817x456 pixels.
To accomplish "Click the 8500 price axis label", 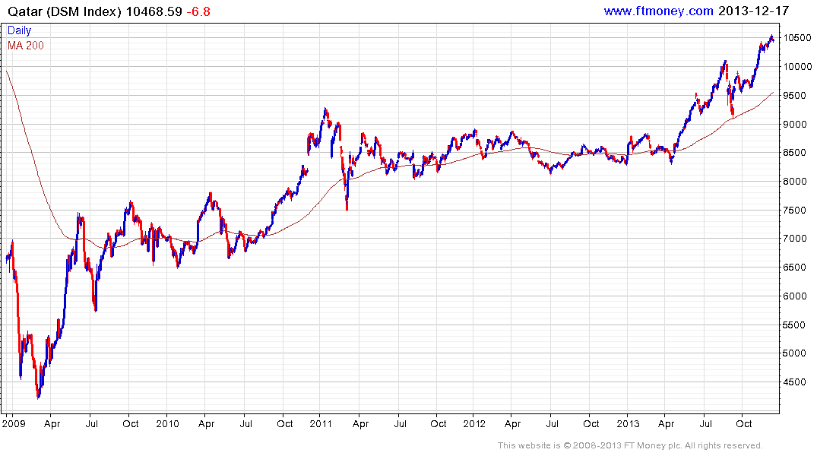I will pos(796,153).
